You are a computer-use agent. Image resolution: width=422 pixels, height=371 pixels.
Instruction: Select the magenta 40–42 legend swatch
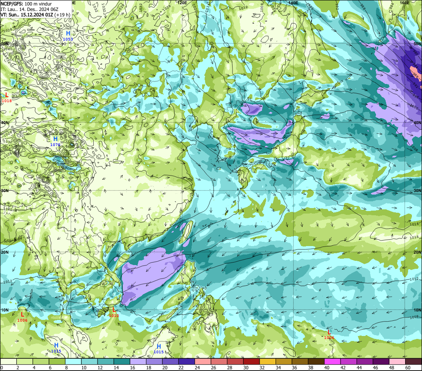[x=333, y=361]
